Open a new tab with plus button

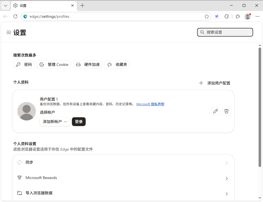(x=82, y=5)
